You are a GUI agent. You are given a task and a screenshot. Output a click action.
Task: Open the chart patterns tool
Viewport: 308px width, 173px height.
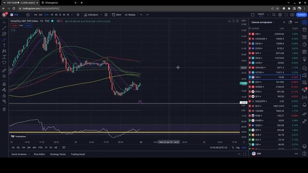(x=4, y=51)
